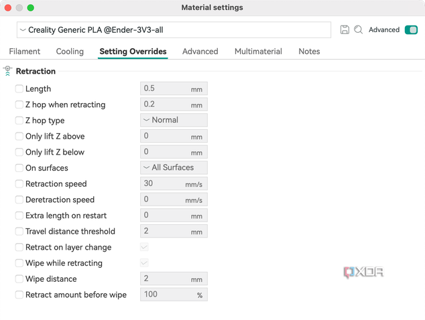Open the Creality Generic PLA preset dropdown
Screen dimensions: 425x320
(174, 29)
